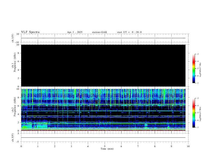The width and height of the screenshot is (212, 164).
Task: Click the colorful ch.2 spectrogram panel
Action: click(103, 110)
